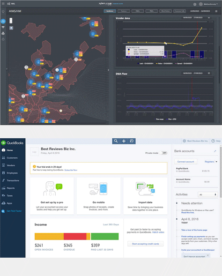Toggle the Noise series in Vendor data legend
The width and height of the screenshot is (222, 276).
point(164,64)
